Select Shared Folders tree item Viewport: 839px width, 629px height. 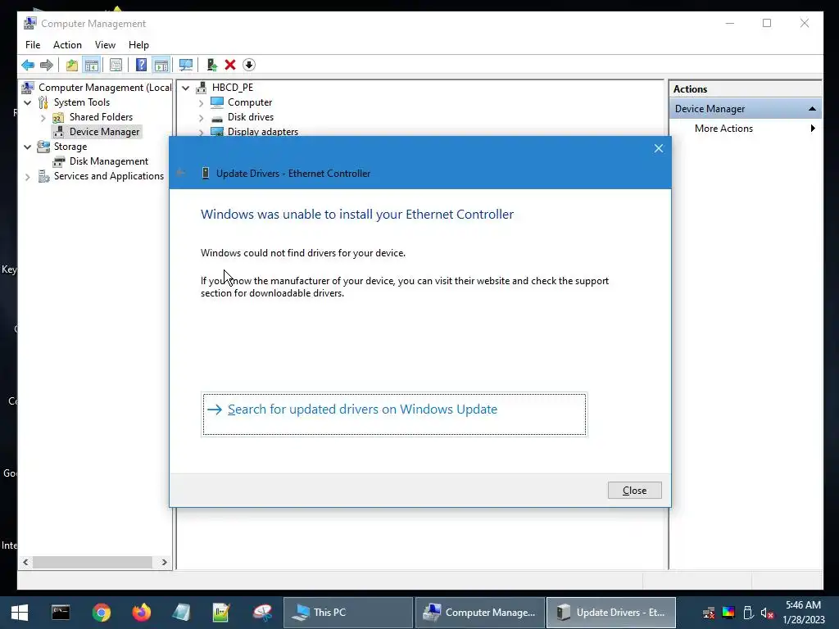click(101, 117)
